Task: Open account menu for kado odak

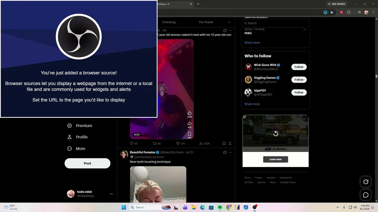Action: click(111, 194)
